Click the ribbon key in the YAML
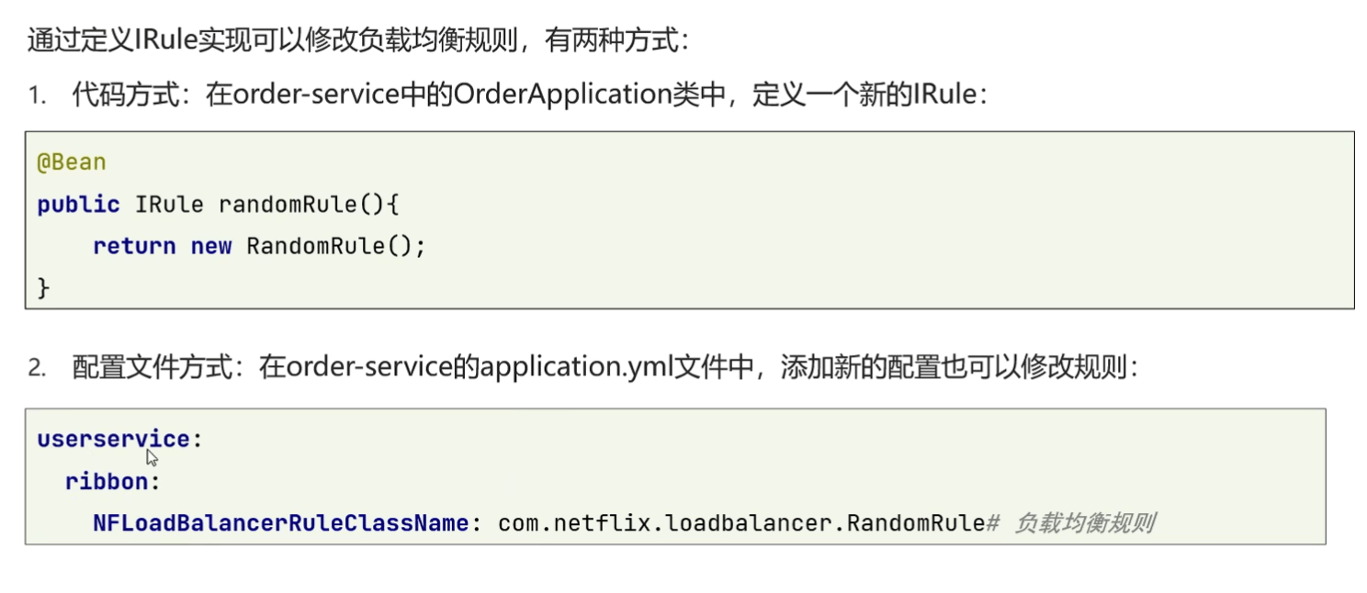This screenshot has width=1367, height=593. [x=107, y=481]
